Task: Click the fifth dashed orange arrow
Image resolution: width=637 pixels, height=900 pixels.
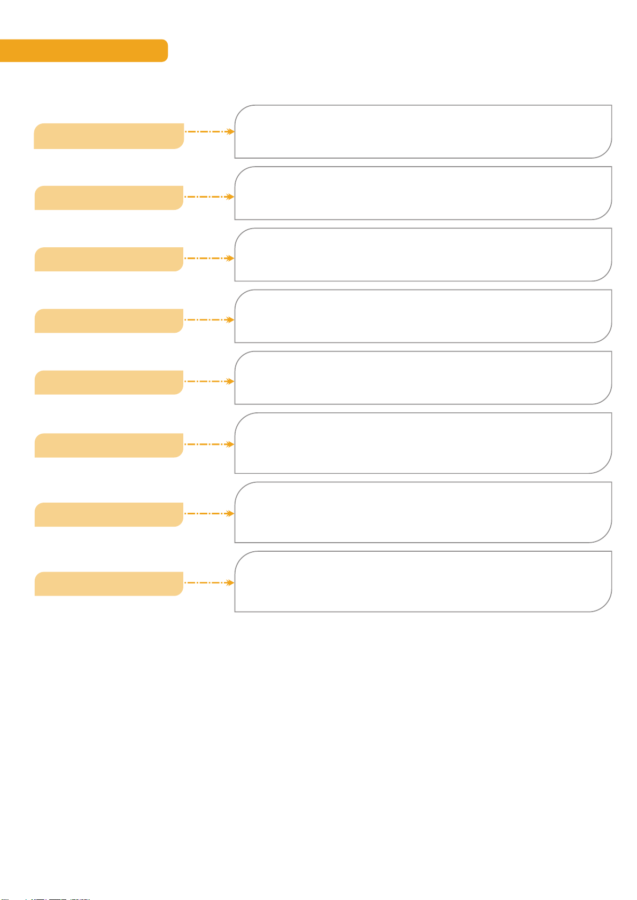Action: [x=209, y=381]
